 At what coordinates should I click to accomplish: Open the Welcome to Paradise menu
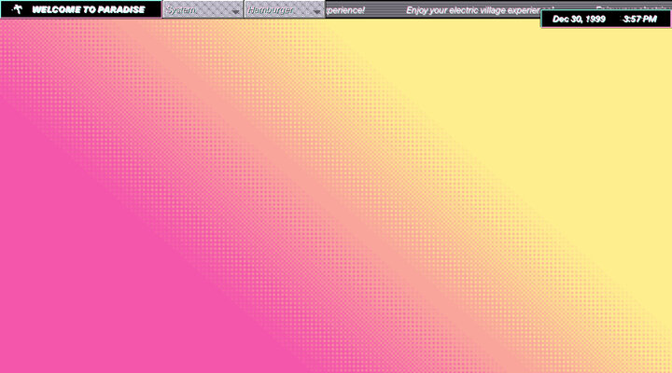pyautogui.click(x=81, y=9)
